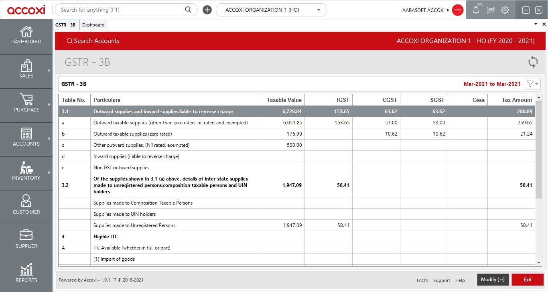Open the Accounts module in sidebar
Screen dimensions: 548x292
(26, 138)
